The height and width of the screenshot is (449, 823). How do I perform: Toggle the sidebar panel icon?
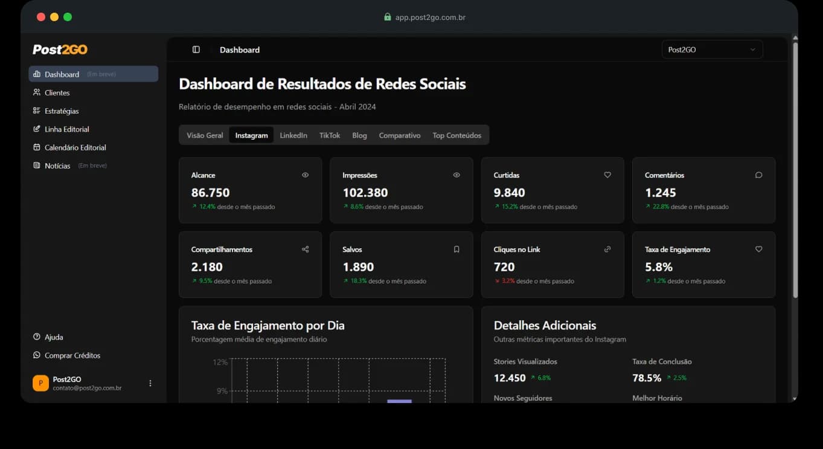pyautogui.click(x=196, y=50)
